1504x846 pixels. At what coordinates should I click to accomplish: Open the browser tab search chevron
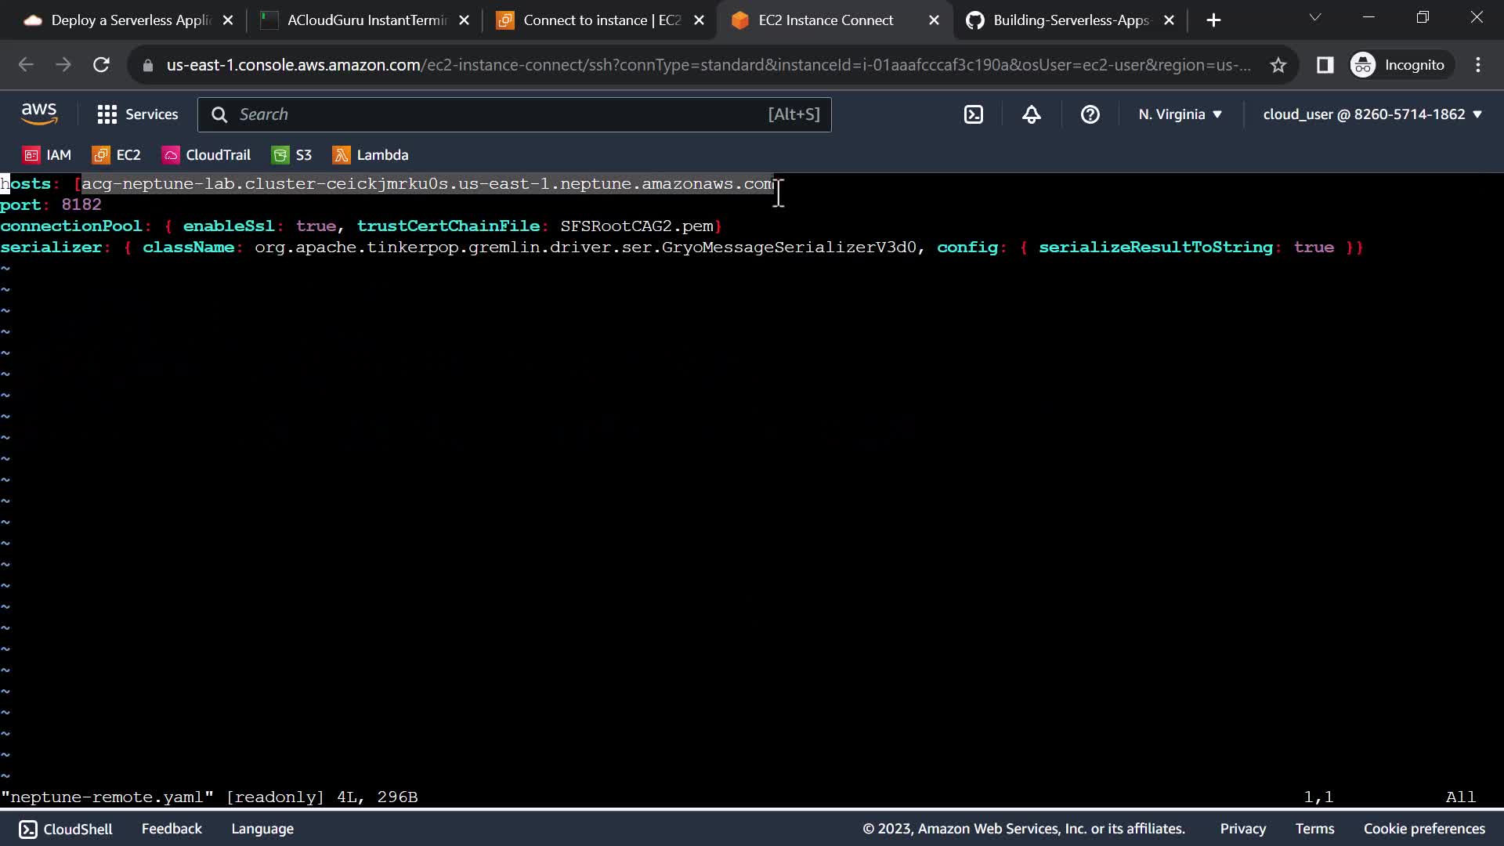[x=1315, y=17]
